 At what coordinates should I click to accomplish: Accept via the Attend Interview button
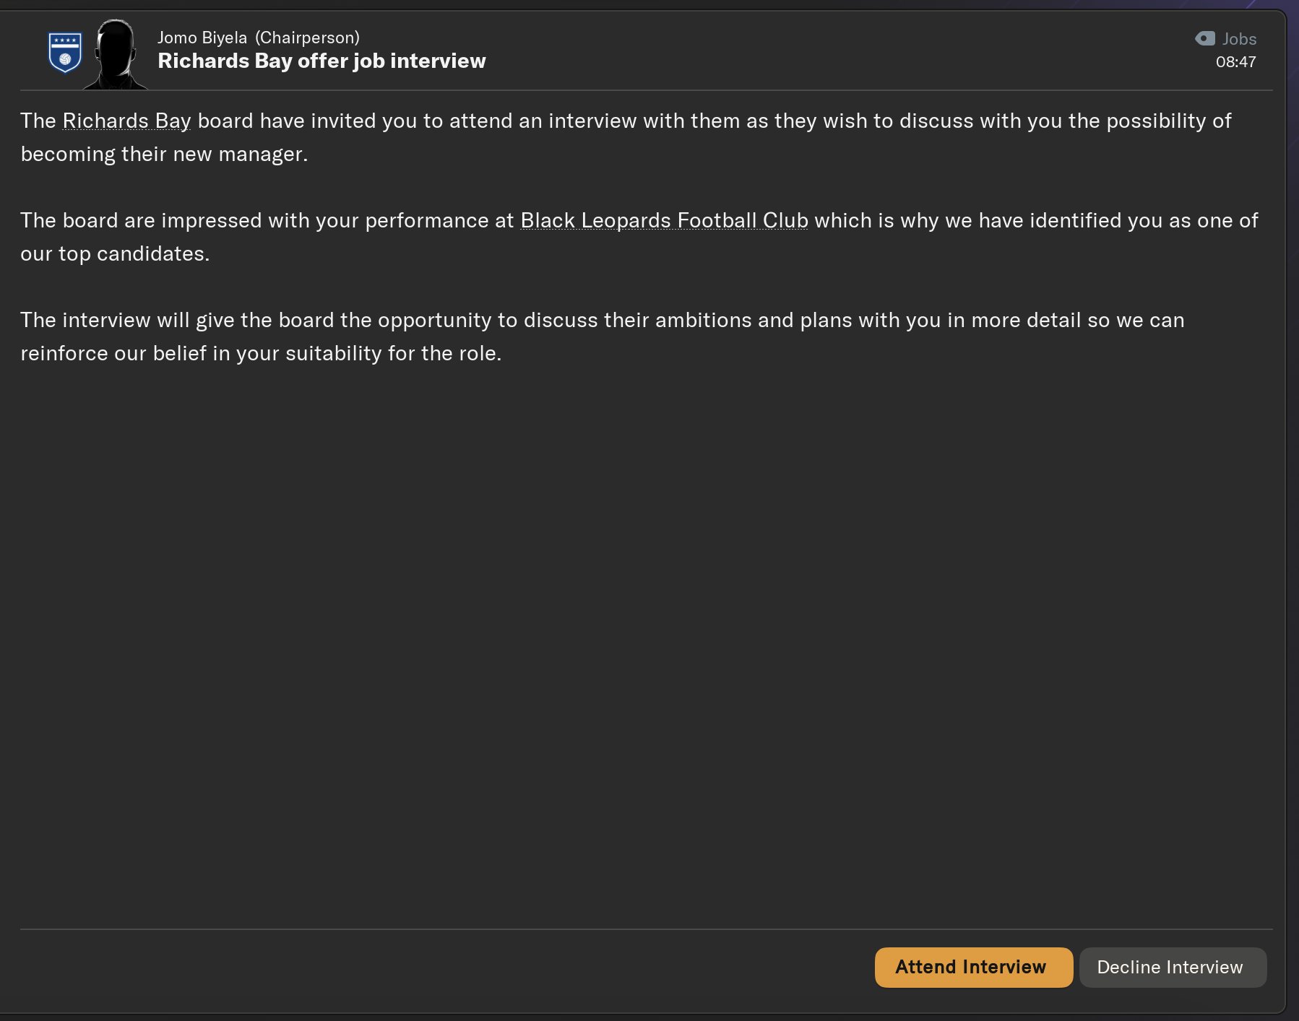[974, 968]
